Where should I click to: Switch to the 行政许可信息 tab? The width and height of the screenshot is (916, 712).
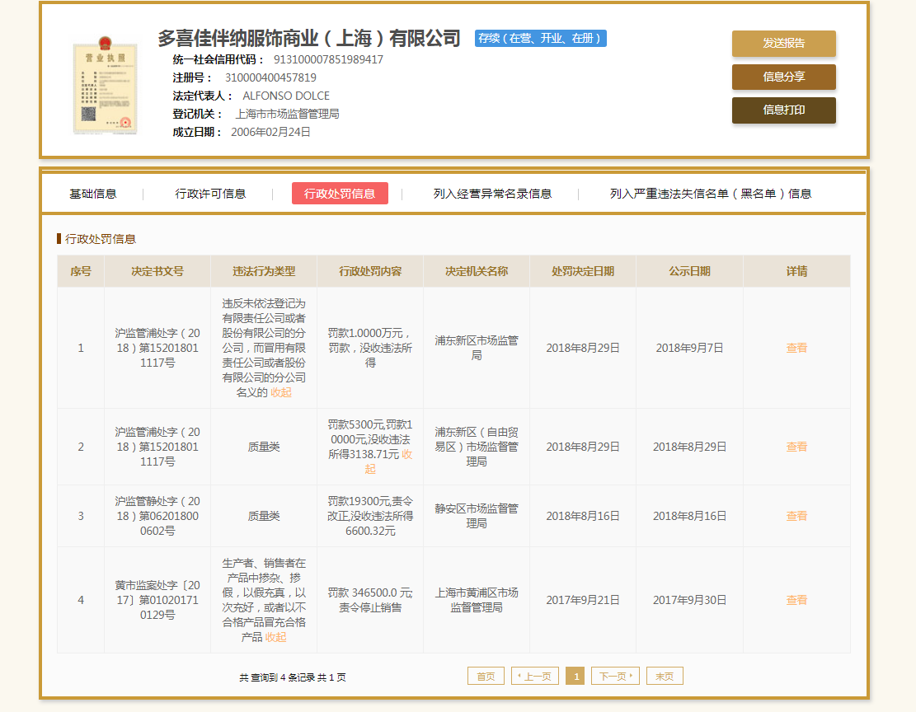210,194
